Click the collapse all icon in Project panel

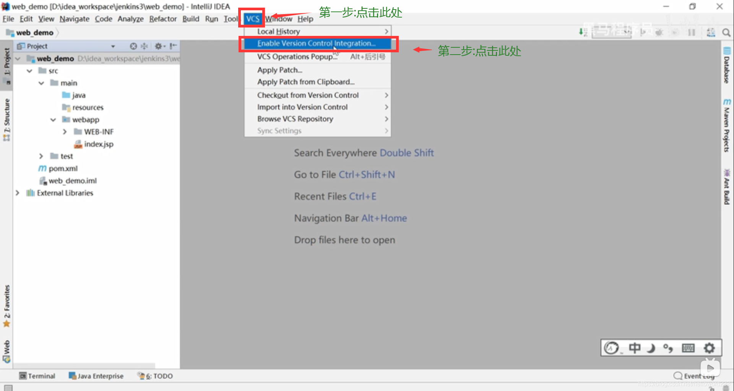click(x=144, y=46)
